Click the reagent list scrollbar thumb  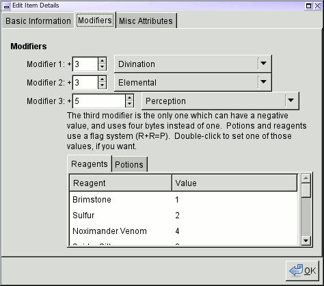pos(306,190)
